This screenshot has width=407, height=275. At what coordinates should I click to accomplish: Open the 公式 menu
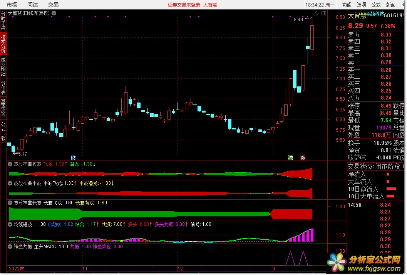(x=375, y=5)
